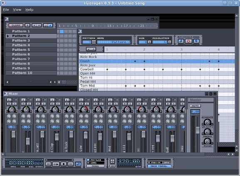Play sample on second mixer channel
Viewport: 240px width, 176px height.
[23, 100]
